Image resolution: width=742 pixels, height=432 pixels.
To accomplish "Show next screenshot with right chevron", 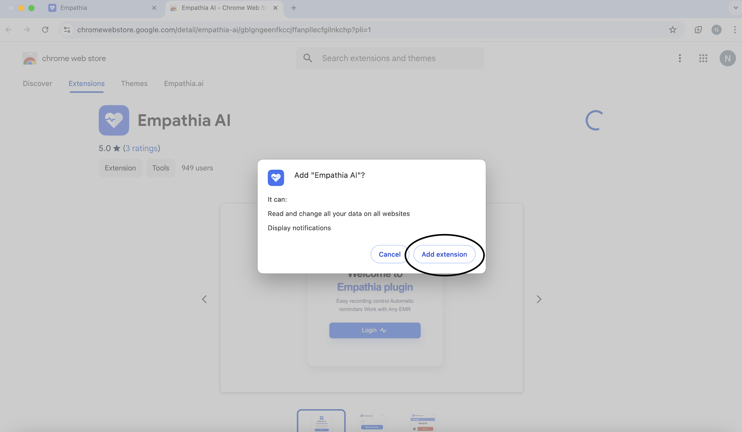I will [x=539, y=299].
